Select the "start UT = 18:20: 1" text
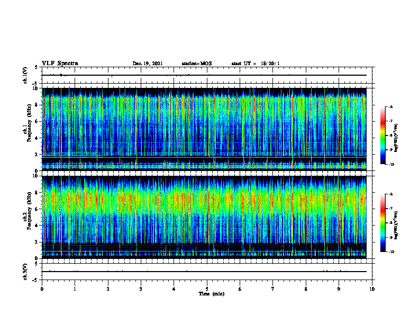Screen dimensions: 419x324 (x=256, y=64)
